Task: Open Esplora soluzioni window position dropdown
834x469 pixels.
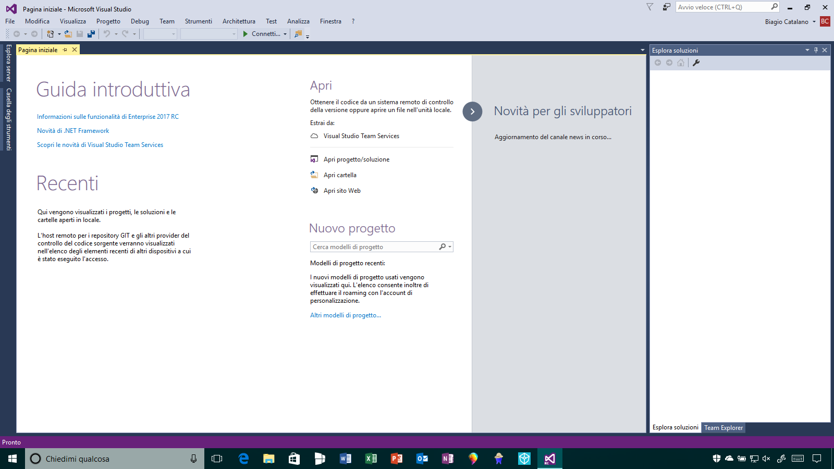Action: click(x=807, y=50)
